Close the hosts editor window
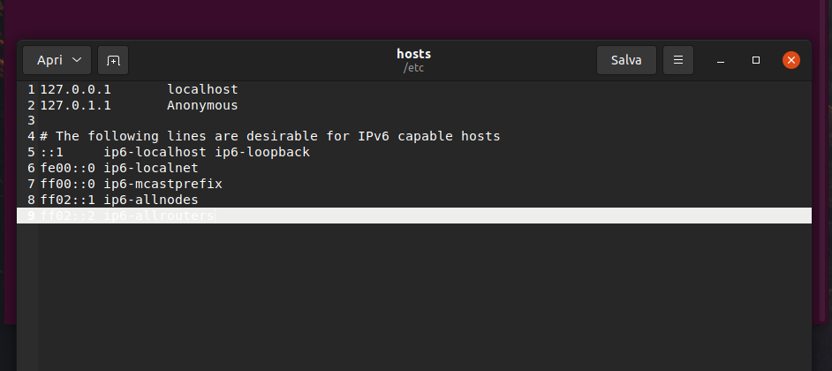Image resolution: width=832 pixels, height=371 pixels. (x=791, y=61)
